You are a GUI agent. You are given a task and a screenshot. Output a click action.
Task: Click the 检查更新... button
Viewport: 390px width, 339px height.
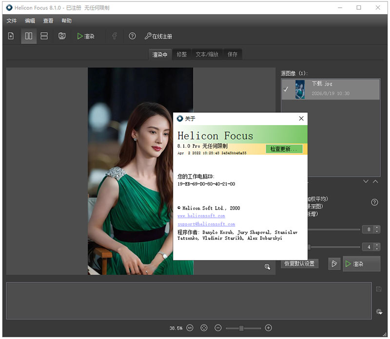(284, 149)
